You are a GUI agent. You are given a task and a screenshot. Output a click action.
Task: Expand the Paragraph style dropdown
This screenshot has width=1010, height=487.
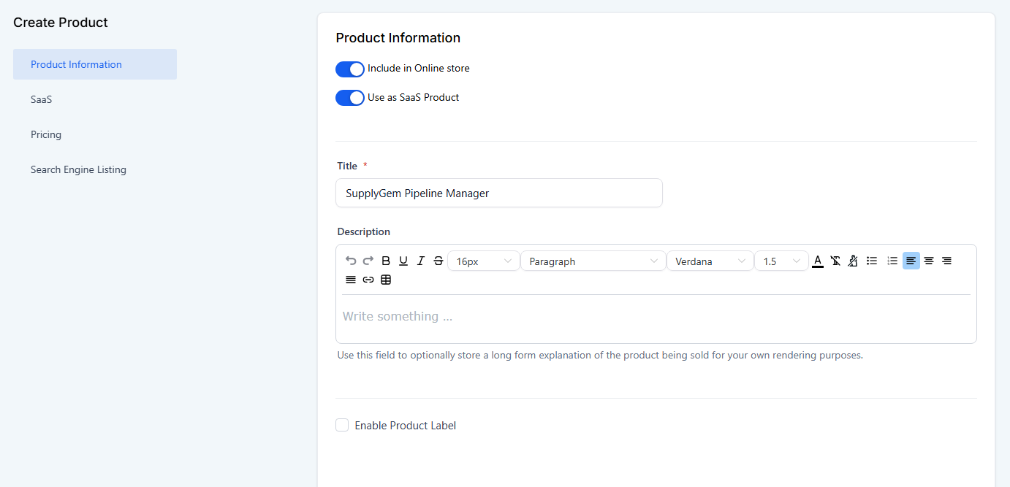(593, 261)
